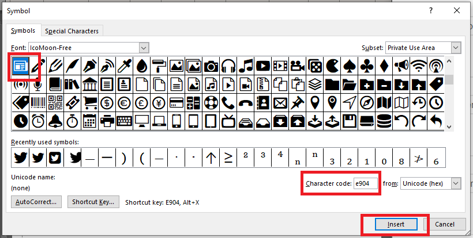Choose the bell symbol

[55, 121]
